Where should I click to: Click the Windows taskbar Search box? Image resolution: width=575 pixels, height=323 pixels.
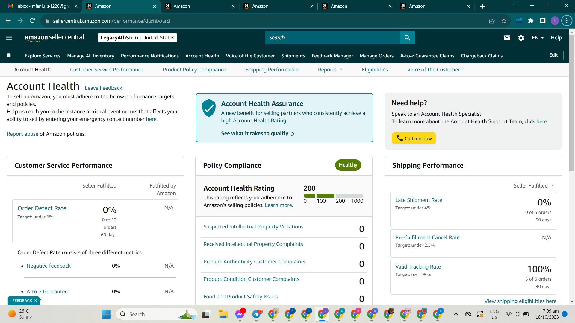(157, 314)
